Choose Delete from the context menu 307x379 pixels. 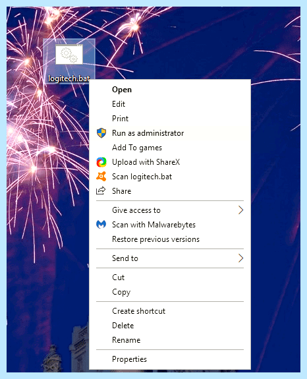pyautogui.click(x=123, y=326)
